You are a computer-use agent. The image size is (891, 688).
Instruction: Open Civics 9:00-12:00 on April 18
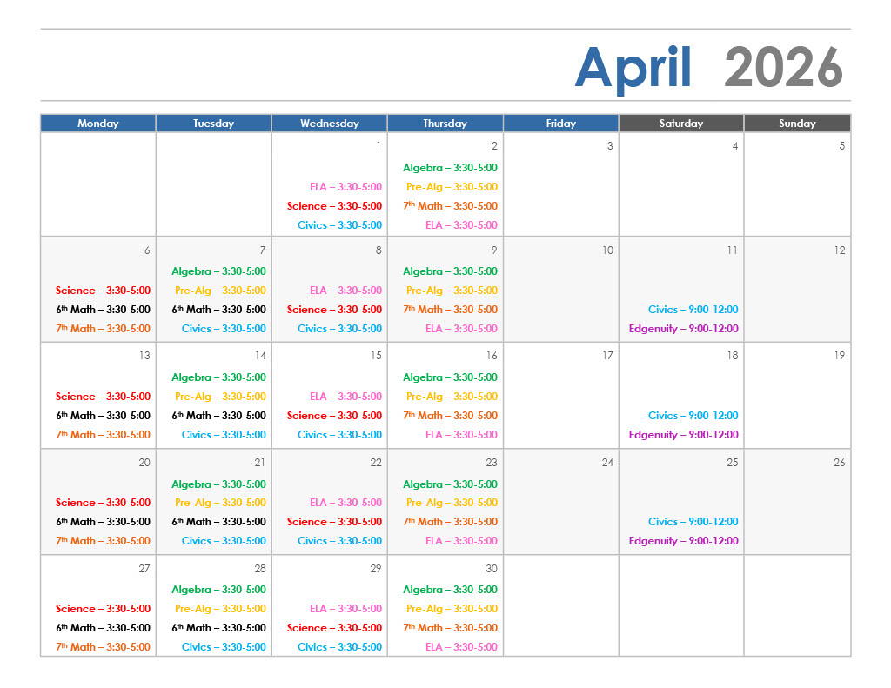click(x=693, y=416)
